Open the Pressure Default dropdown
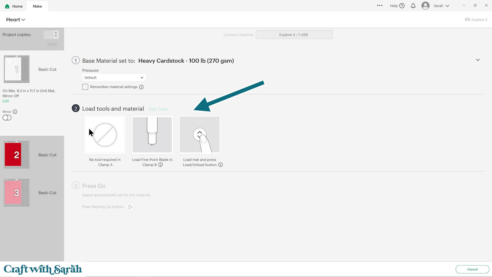The height and width of the screenshot is (277, 492). click(x=114, y=78)
